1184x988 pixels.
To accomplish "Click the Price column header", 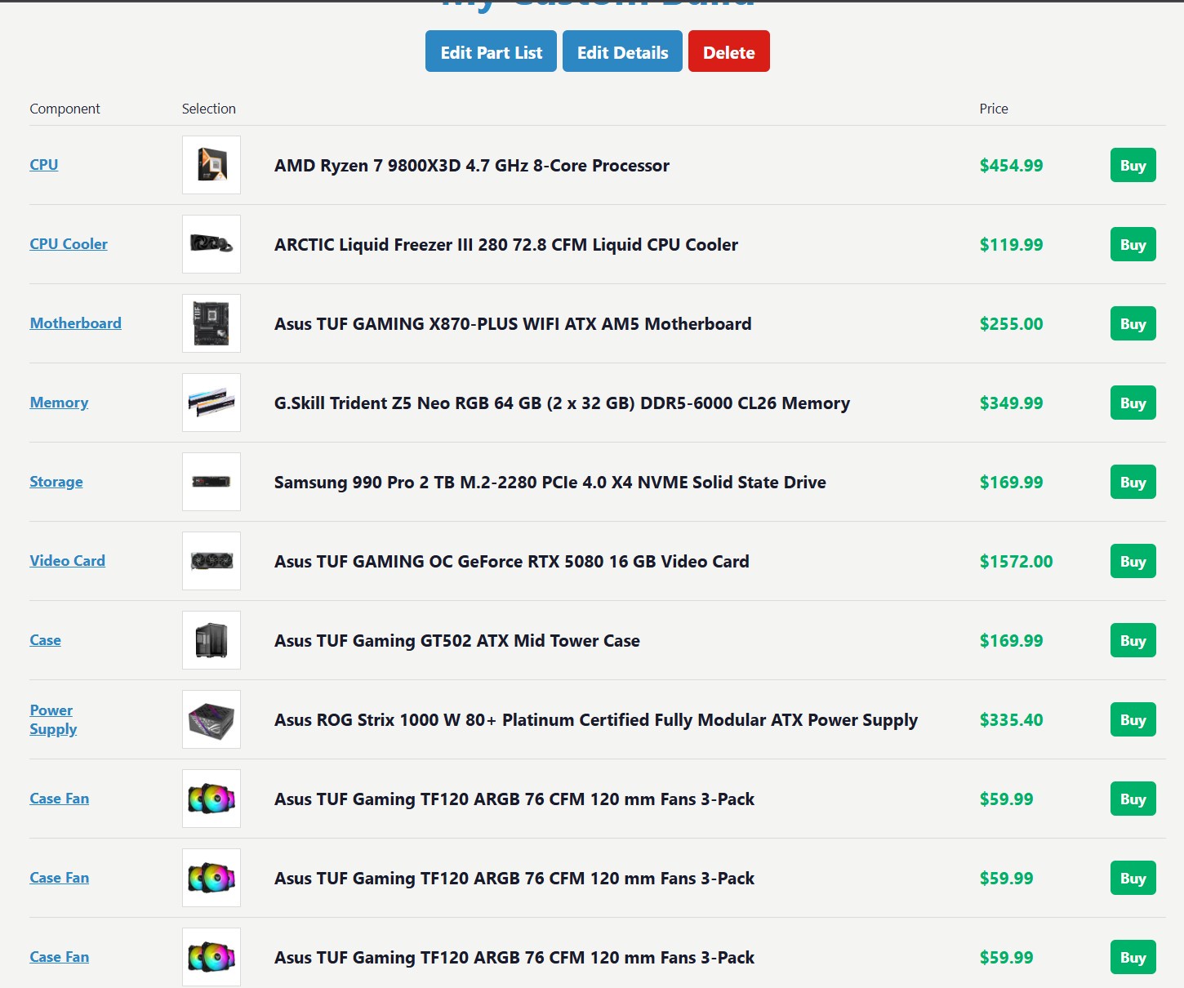I will (994, 109).
